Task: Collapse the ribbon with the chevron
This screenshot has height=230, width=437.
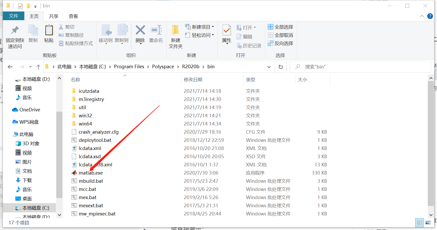Action: pyautogui.click(x=422, y=16)
